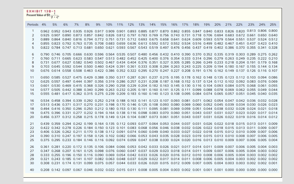Click 0.432 in period 6, 15% column
294x184 pixels.
165,54
